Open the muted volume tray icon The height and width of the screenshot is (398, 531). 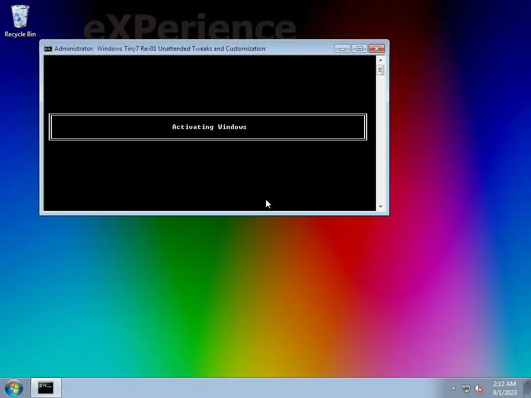479,389
